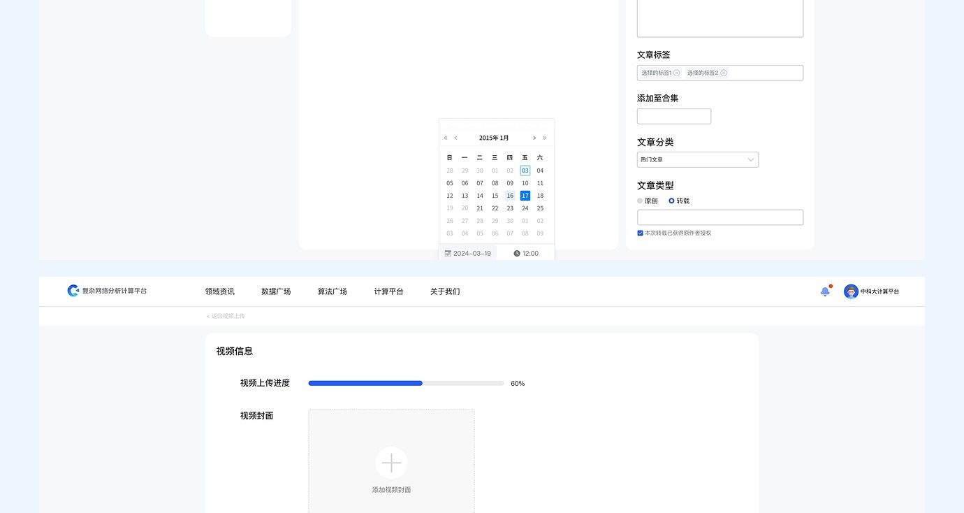Click the 2015年 1月 calendar header
This screenshot has width=964, height=513.
coord(494,138)
